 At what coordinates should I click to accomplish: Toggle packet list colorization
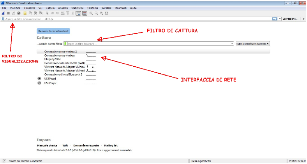(85, 13)
